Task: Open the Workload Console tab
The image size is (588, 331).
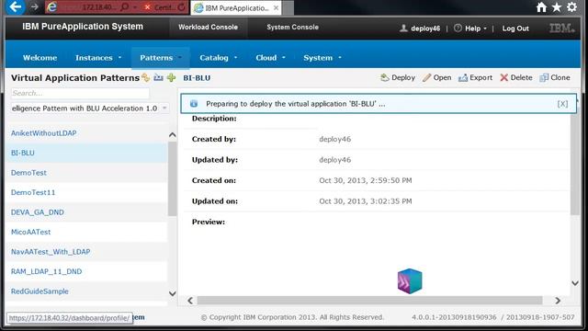Action: coord(208,28)
